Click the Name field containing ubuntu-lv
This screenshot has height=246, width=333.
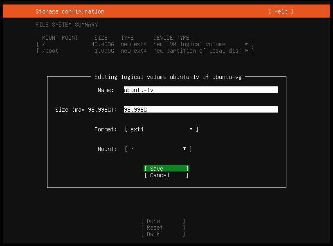click(x=201, y=90)
